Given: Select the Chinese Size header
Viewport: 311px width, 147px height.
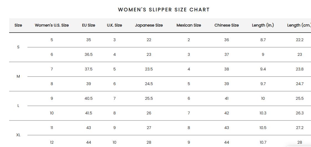Looking at the screenshot, I should coord(226,25).
